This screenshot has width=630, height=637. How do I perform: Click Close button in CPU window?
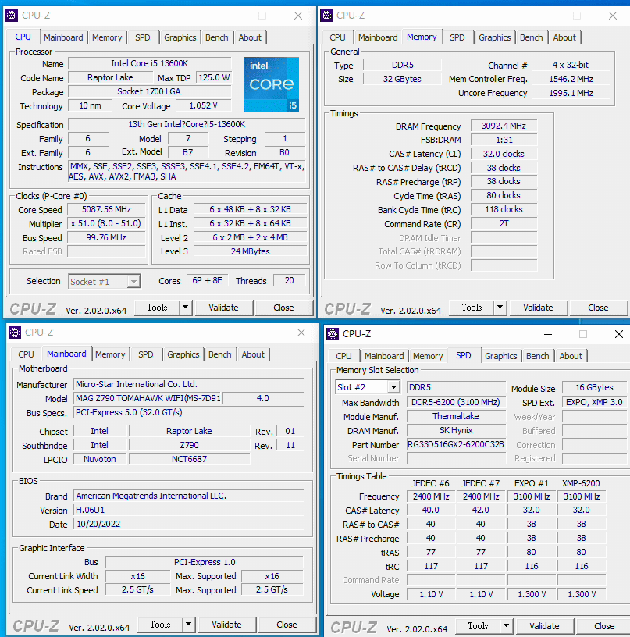click(283, 308)
